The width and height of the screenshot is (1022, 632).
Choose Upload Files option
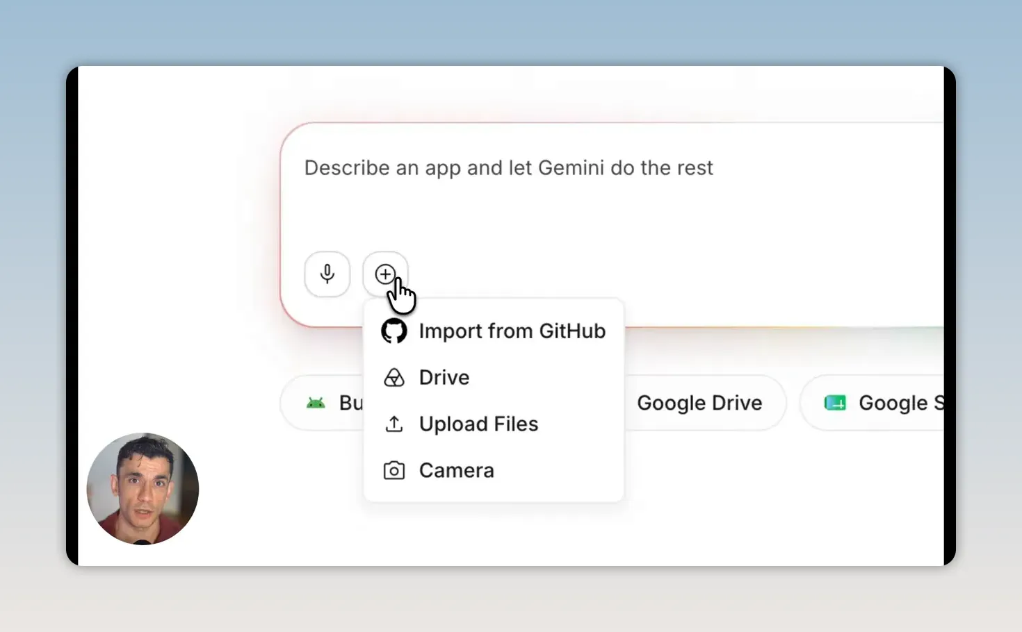[494, 424]
